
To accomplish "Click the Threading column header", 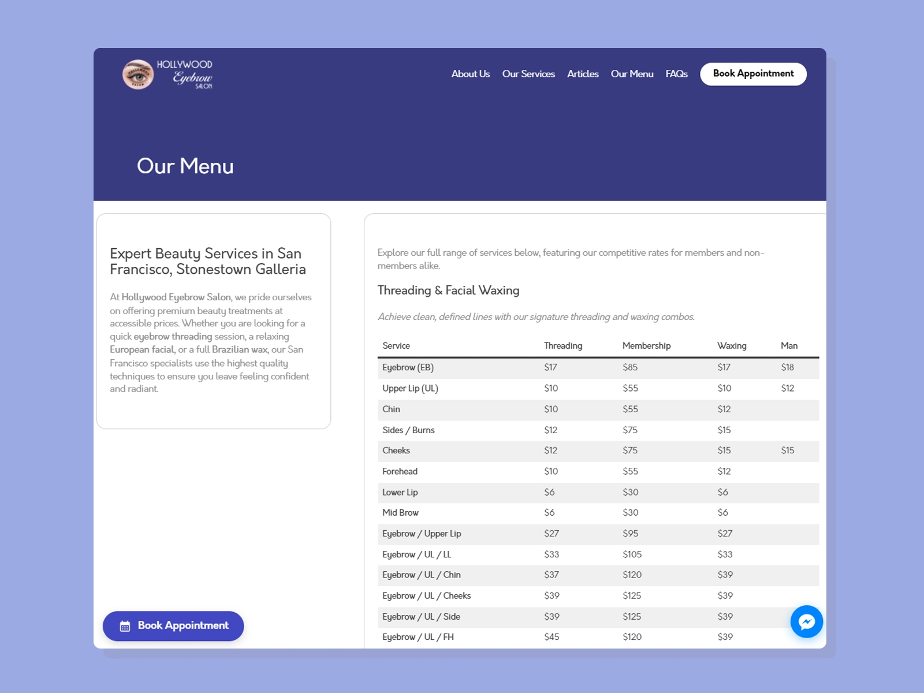I will 562,346.
